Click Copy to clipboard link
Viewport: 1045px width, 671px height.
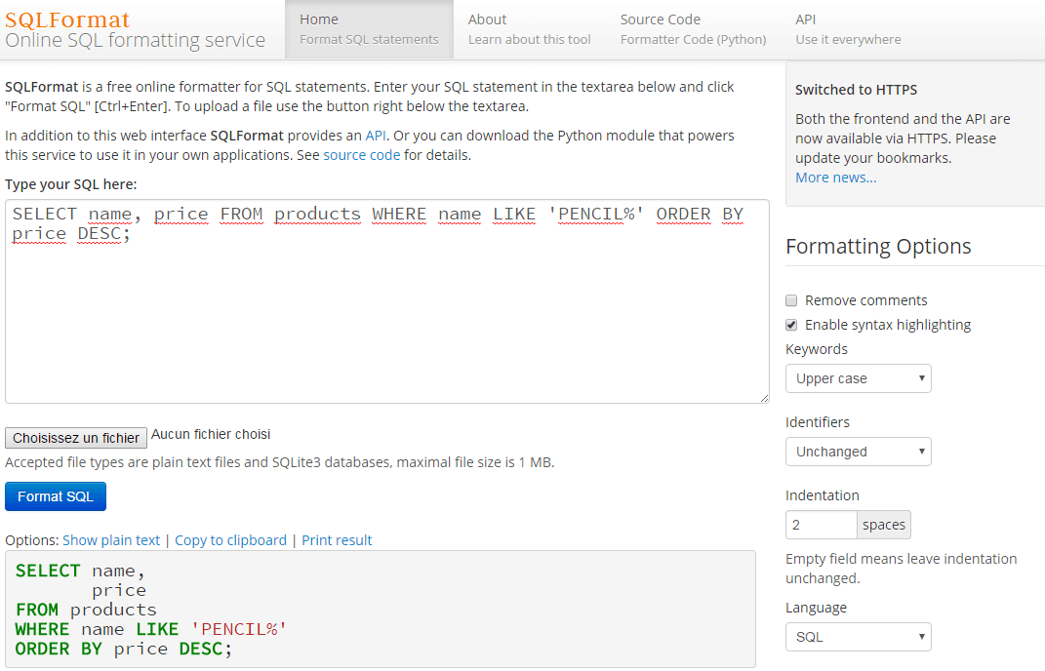(x=230, y=540)
